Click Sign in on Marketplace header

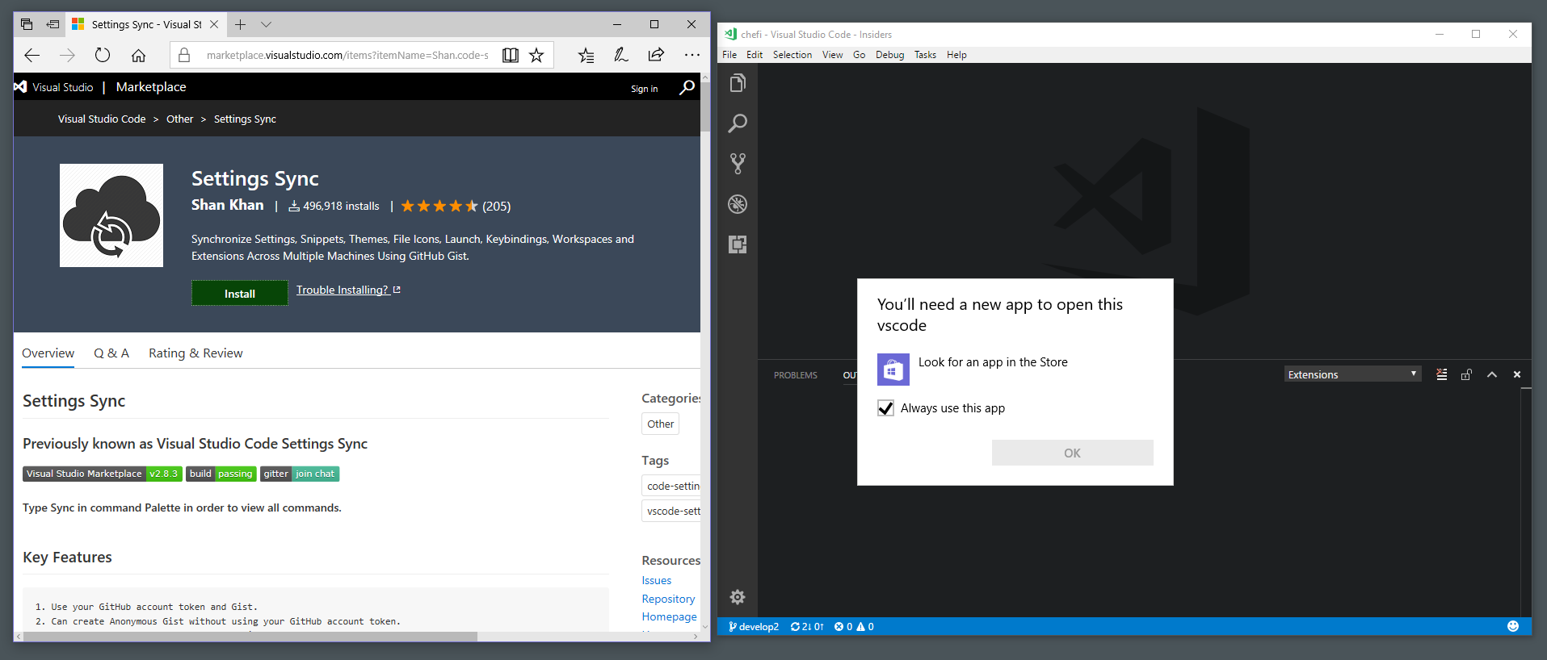click(x=645, y=89)
